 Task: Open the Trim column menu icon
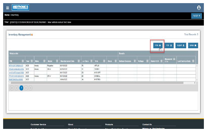pyautogui.click(x=104, y=61)
